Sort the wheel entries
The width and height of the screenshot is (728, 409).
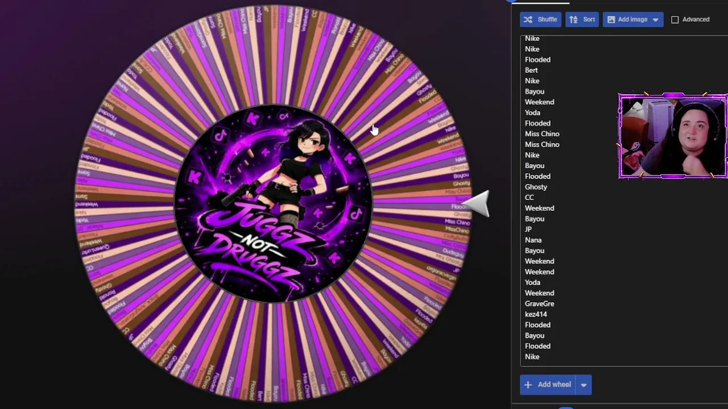pos(582,19)
